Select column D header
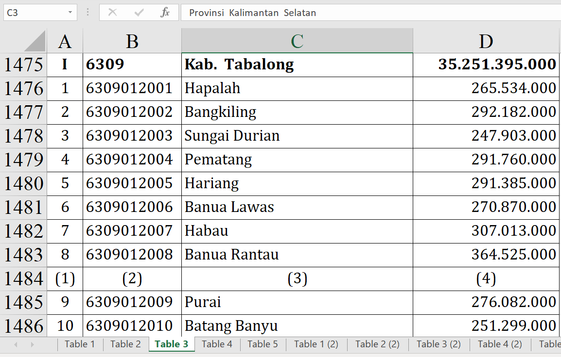The width and height of the screenshot is (561, 357). tap(486, 42)
